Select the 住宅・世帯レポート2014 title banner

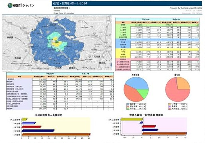(x=127, y=4)
